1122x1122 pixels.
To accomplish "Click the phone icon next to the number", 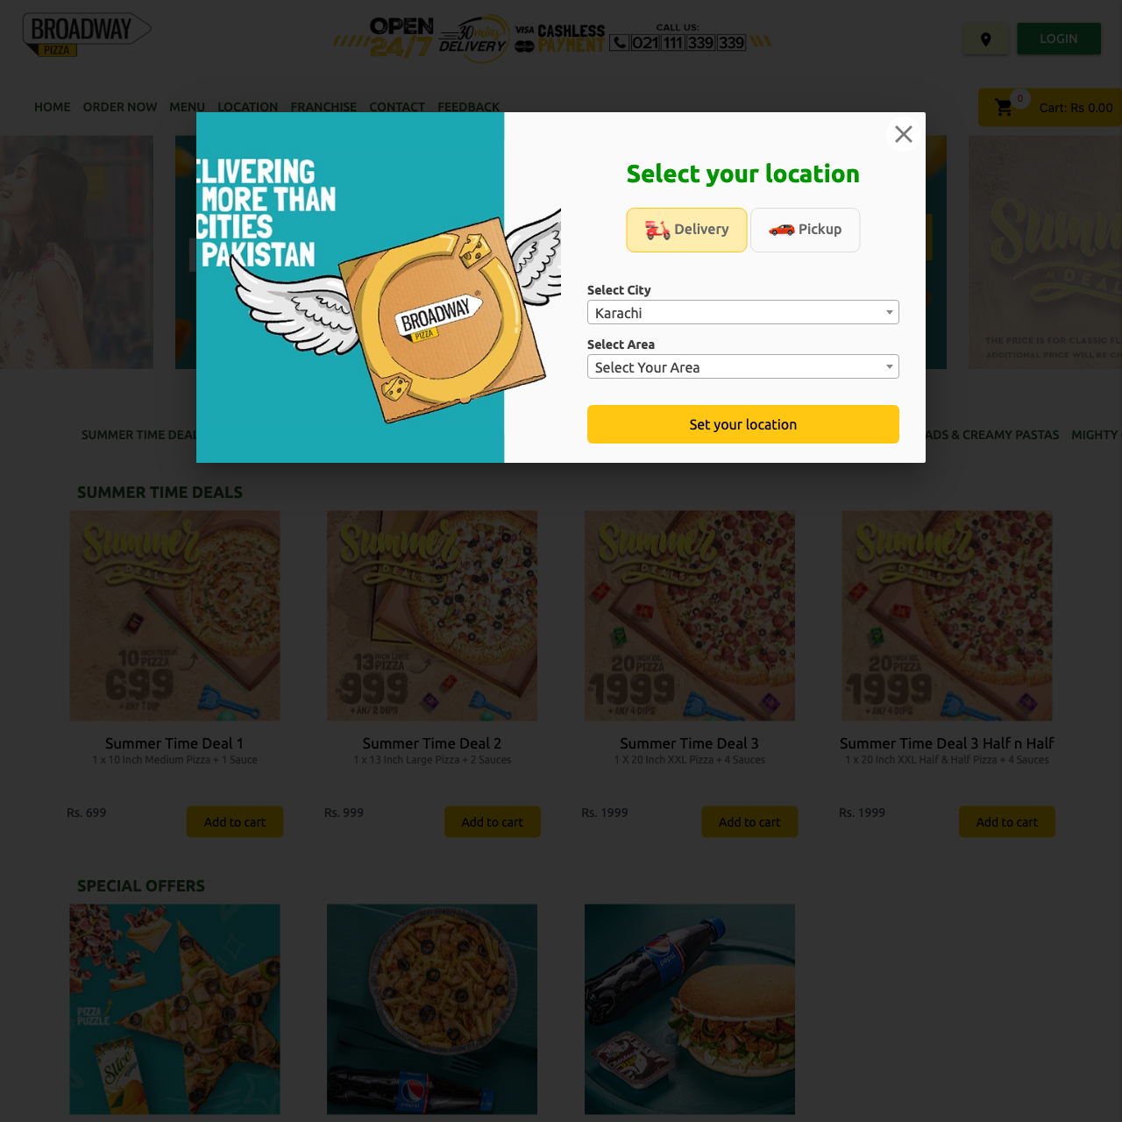I will pos(619,42).
